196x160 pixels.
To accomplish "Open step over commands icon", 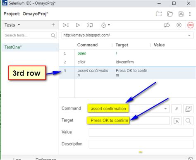I will click(x=90, y=25).
